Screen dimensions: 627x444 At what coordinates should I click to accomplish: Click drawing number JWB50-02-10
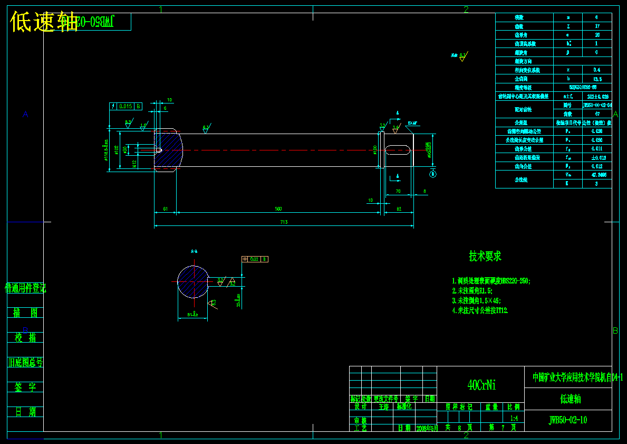coord(568,420)
